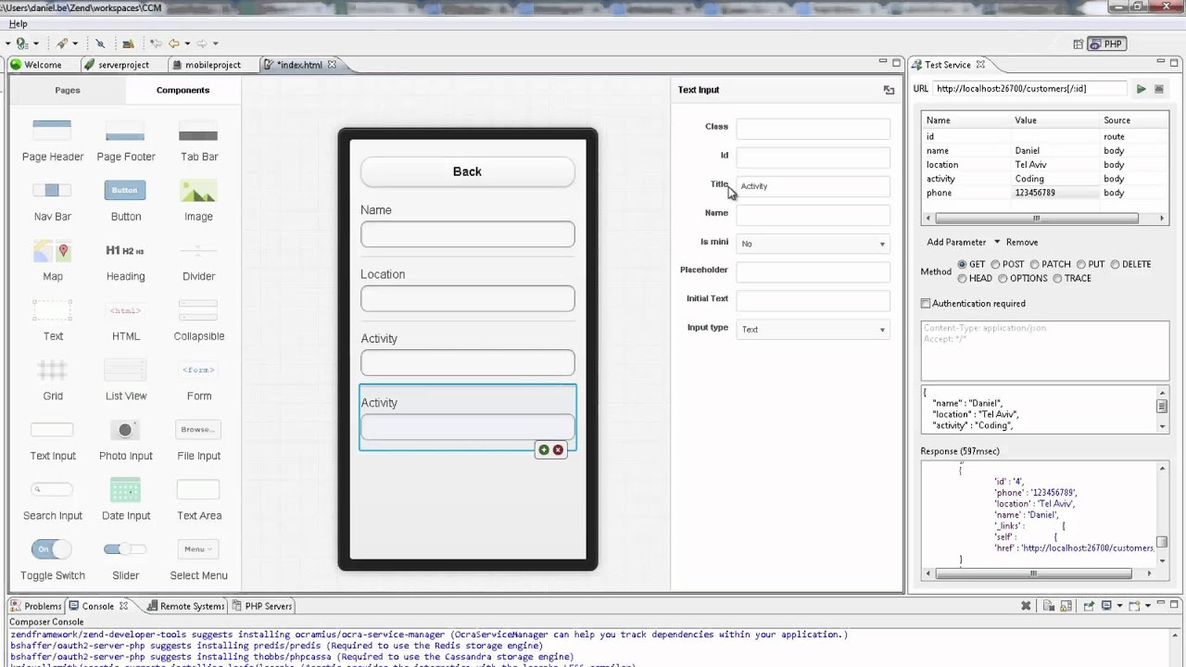Select the PUT method

(1091, 264)
